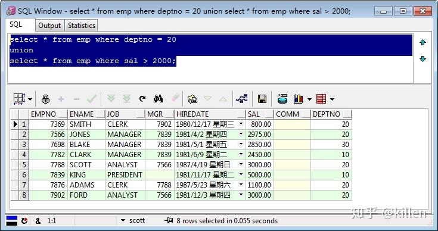Switch to the Statistics tab
This screenshot has height=231, width=438.
click(x=81, y=26)
